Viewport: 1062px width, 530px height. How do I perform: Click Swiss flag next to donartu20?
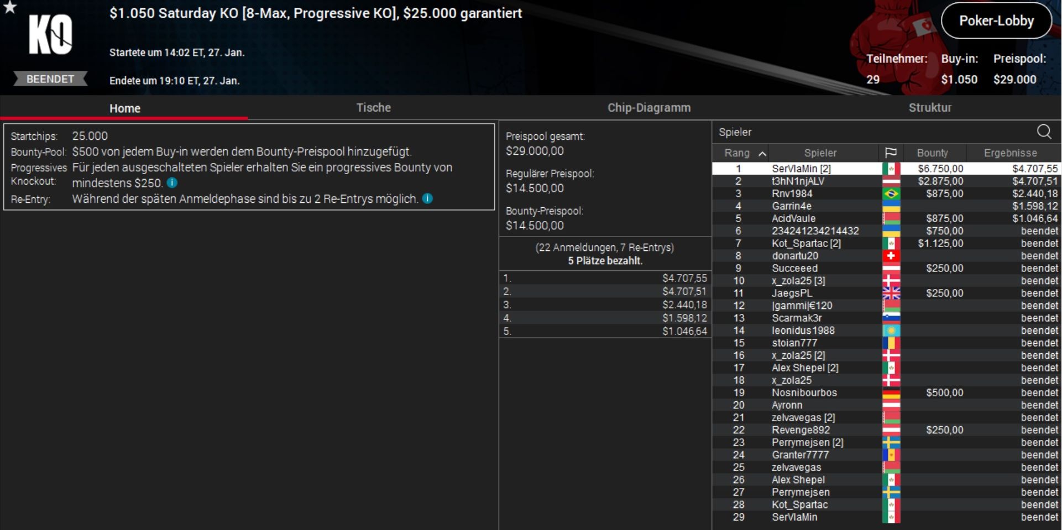(x=891, y=256)
